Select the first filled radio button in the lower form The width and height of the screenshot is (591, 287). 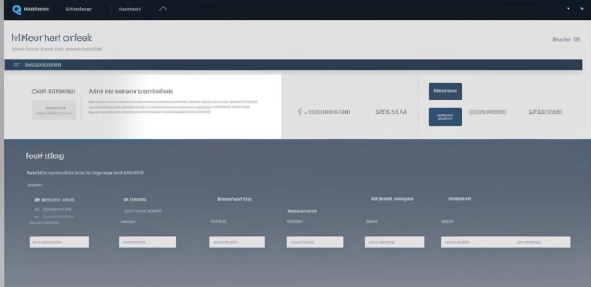pos(37,199)
